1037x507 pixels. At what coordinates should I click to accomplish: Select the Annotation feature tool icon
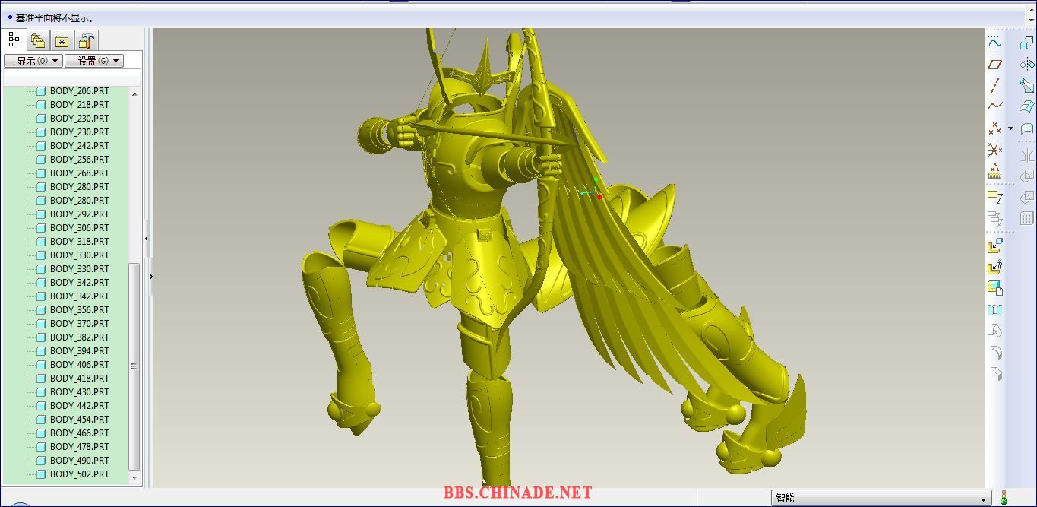click(994, 197)
